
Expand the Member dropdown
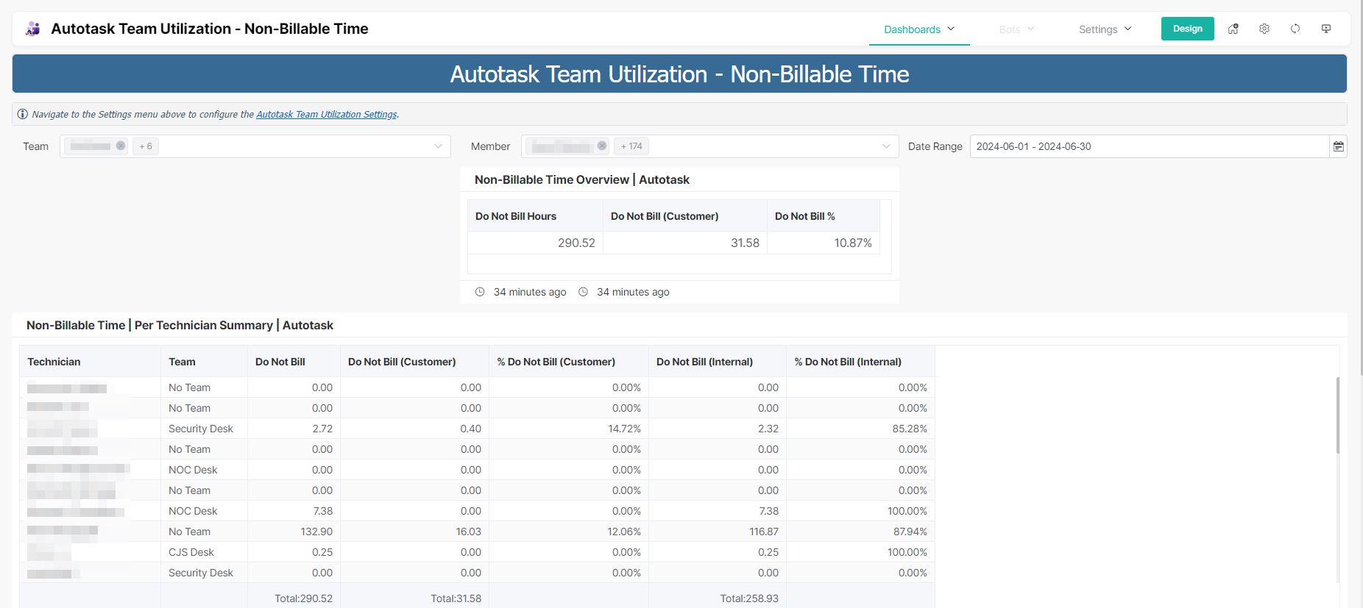(886, 146)
